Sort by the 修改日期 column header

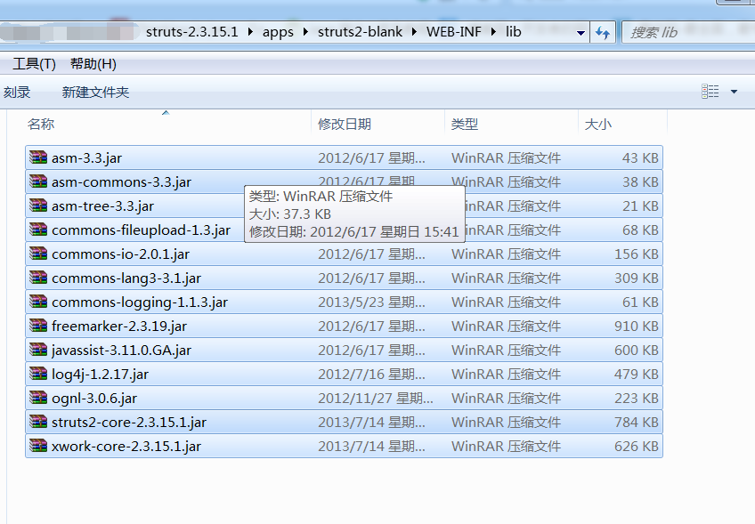345,125
